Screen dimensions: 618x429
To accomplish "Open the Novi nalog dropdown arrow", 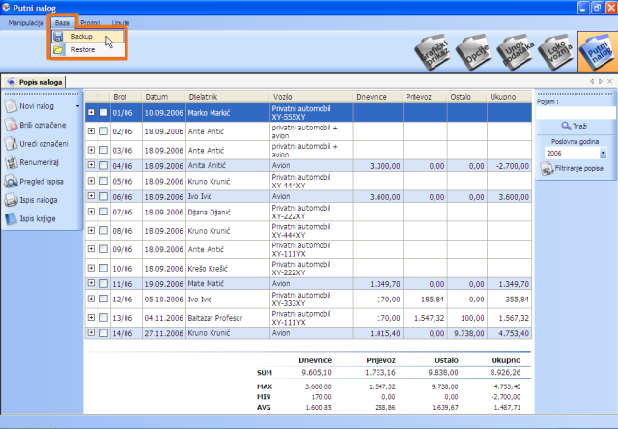I will pyautogui.click(x=77, y=106).
